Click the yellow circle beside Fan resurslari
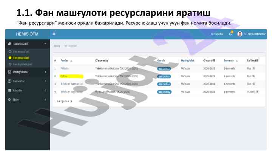 click(x=10, y=58)
